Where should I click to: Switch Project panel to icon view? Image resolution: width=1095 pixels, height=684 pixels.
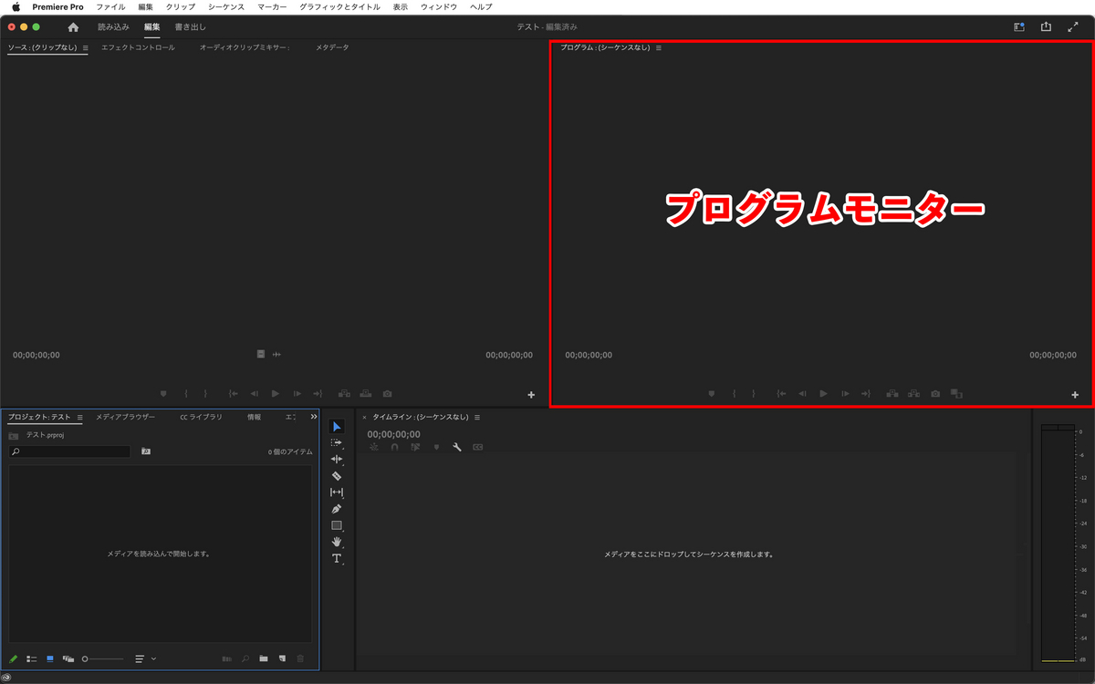[x=50, y=658]
